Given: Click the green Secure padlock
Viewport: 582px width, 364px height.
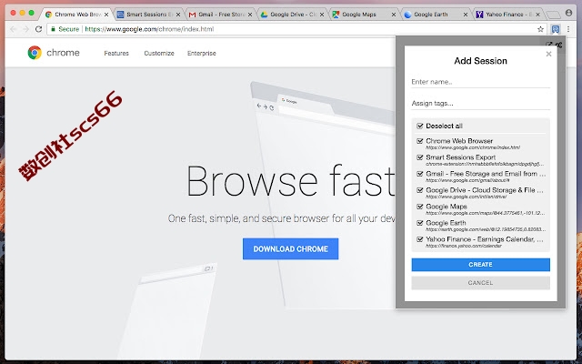Looking at the screenshot, I should (54, 29).
